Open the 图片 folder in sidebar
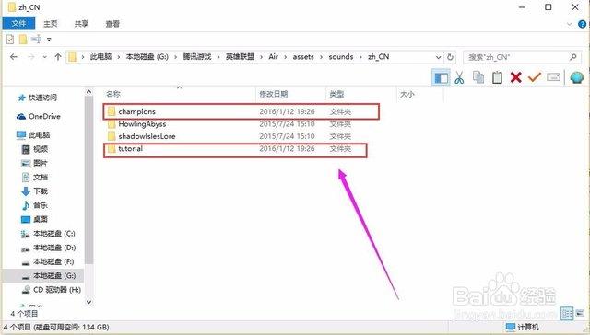590x335 pixels. pos(35,163)
